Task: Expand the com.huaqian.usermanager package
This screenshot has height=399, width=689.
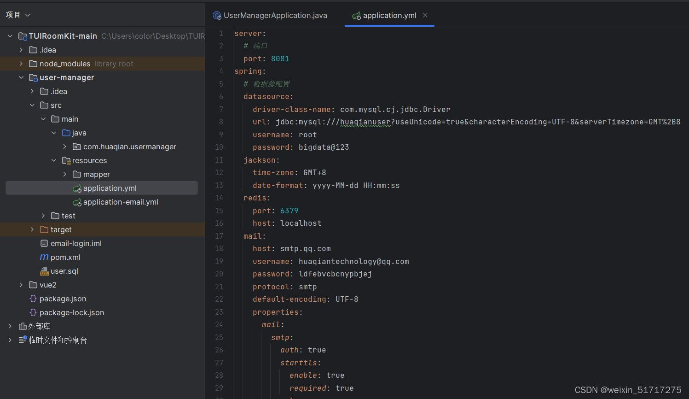Action: (x=64, y=147)
